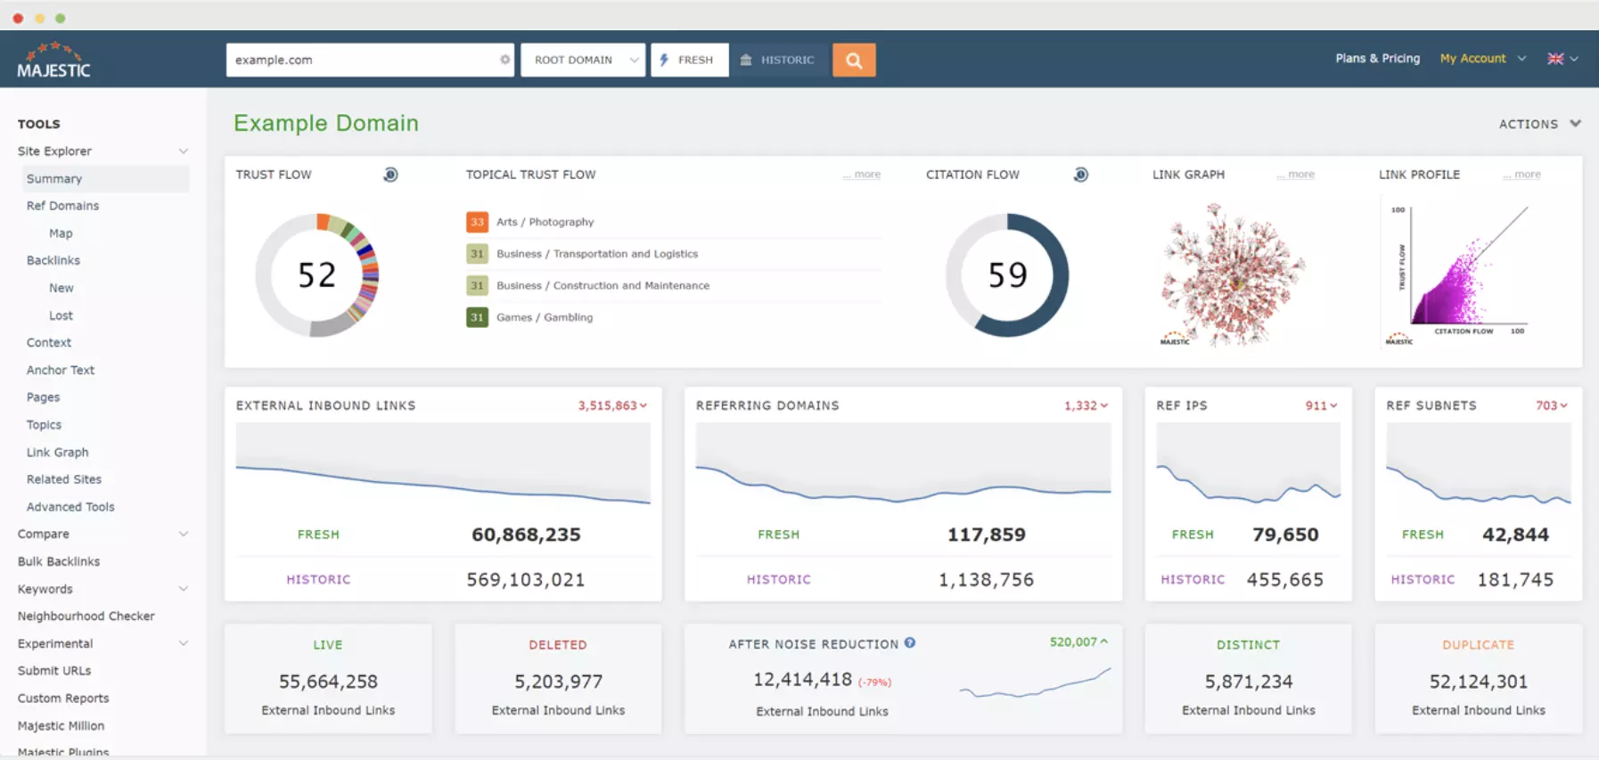The height and width of the screenshot is (760, 1599).
Task: Open Neighbourhood Checker tool
Action: pyautogui.click(x=86, y=616)
